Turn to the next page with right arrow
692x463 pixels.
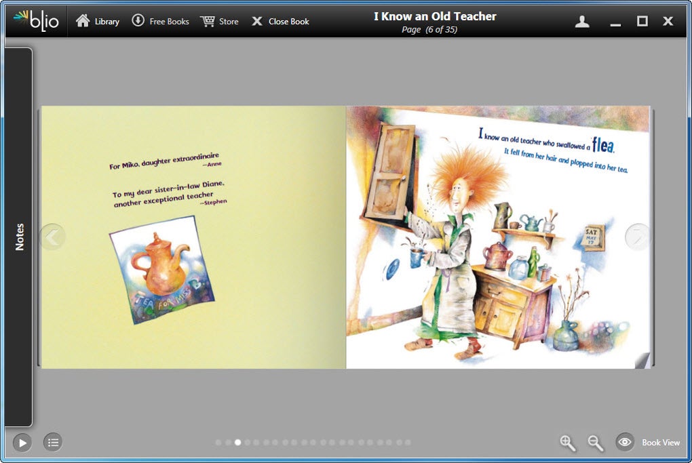click(x=637, y=237)
